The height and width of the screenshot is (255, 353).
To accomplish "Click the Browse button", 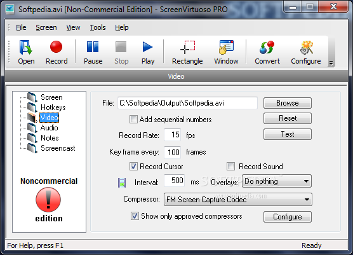I will [x=288, y=103].
